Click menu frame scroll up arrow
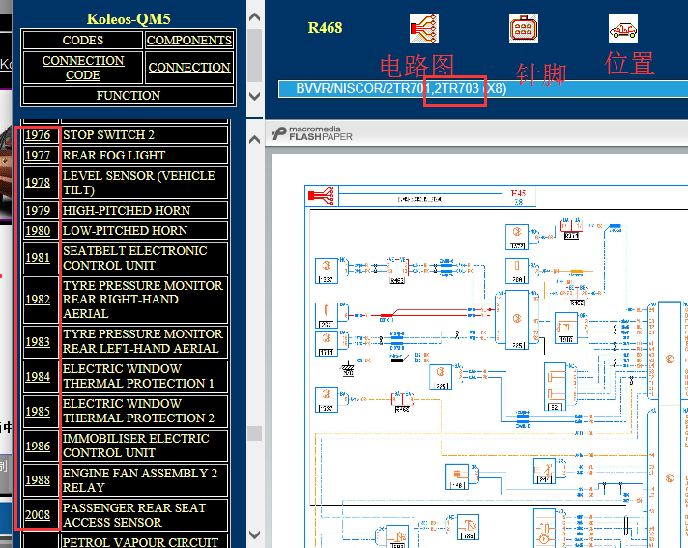The image size is (688, 548). click(254, 17)
